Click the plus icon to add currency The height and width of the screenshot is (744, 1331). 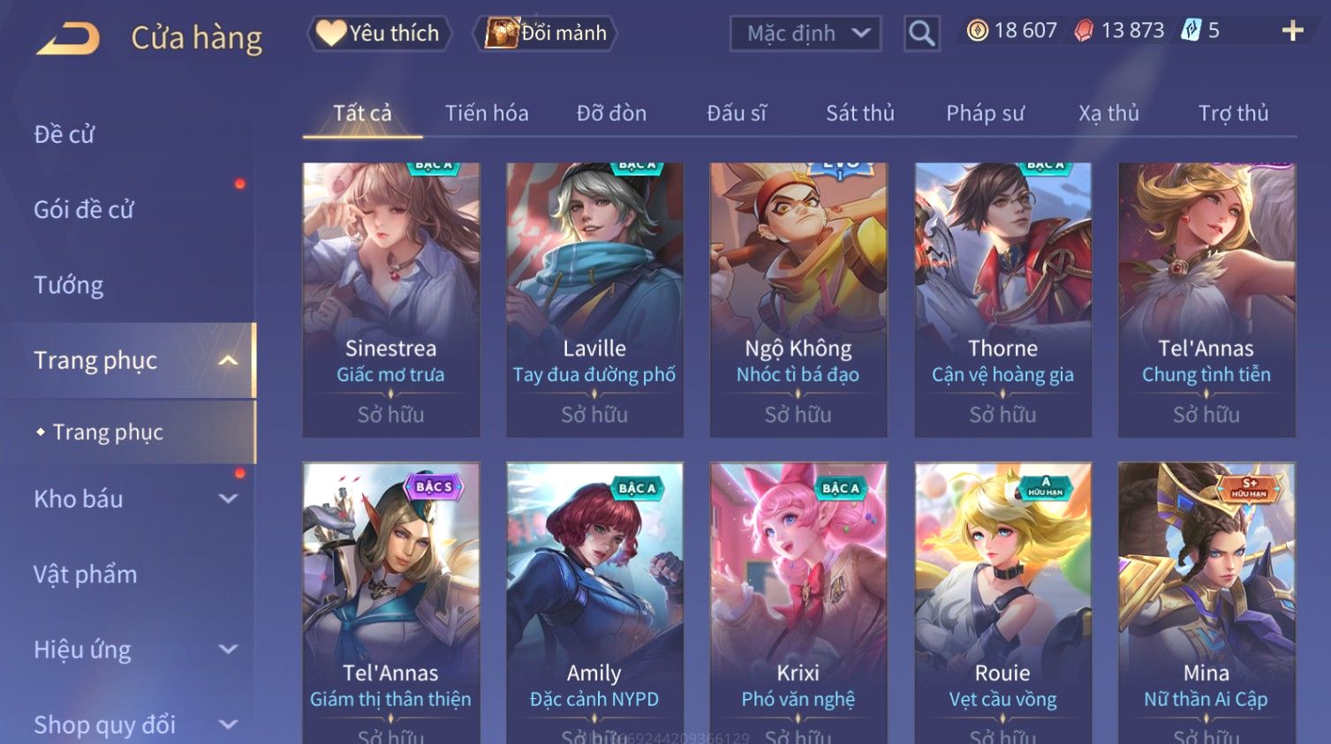[x=1292, y=31]
